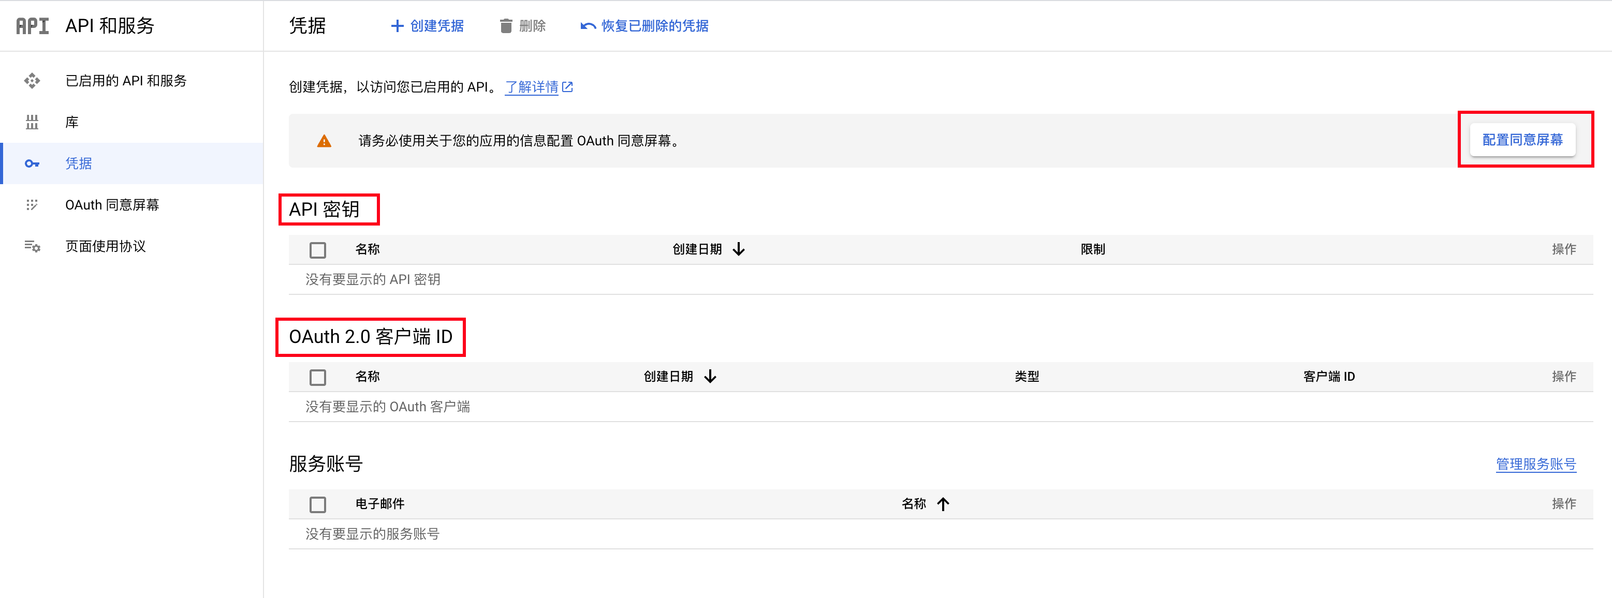Image resolution: width=1612 pixels, height=598 pixels.
Task: Click the external link icon after 了解详情
Action: tap(567, 87)
